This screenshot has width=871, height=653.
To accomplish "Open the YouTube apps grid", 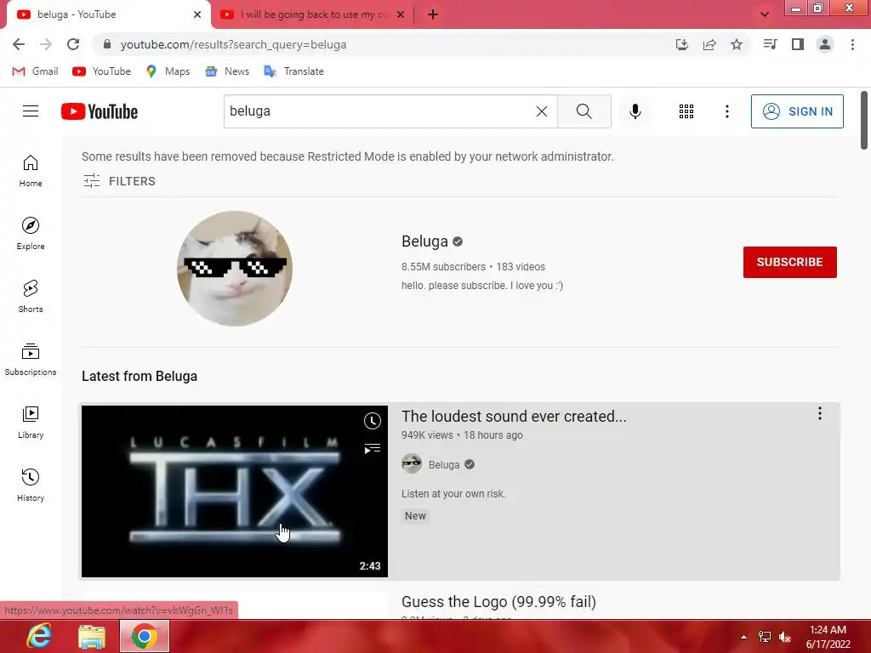I will pyautogui.click(x=686, y=111).
